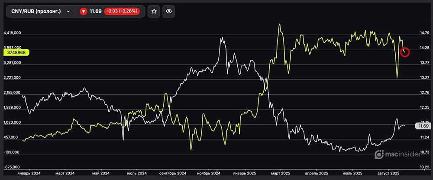This screenshot has height=180, width=433.
Task: Click the red circle marker on yellow line
Action: 405,52
